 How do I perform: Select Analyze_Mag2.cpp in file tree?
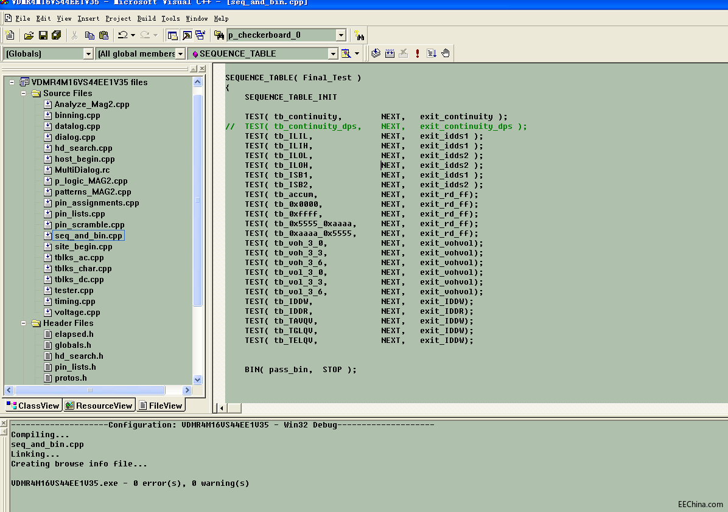pos(92,105)
